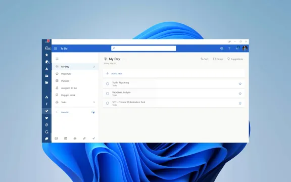Screen dimensions: 291x182
Task: Click the hamburger menu icon in sidebar
Action: pyautogui.click(x=57, y=59)
